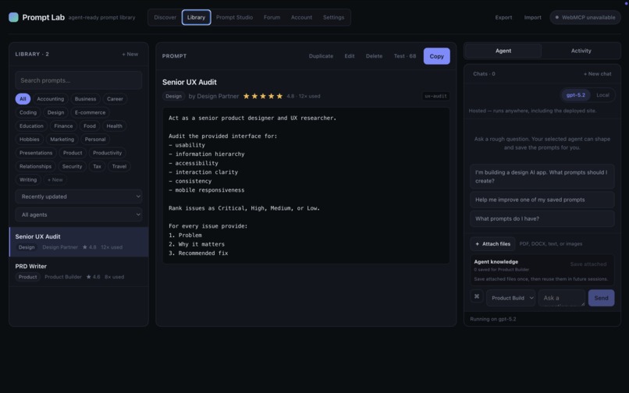This screenshot has height=393, width=629.
Task: Delete the Senior UX Audit prompt
Action: pyautogui.click(x=374, y=56)
